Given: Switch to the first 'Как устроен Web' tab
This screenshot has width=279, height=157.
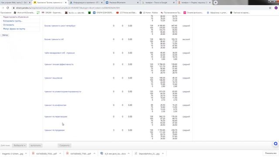Looking at the screenshot, I should 16,3.
